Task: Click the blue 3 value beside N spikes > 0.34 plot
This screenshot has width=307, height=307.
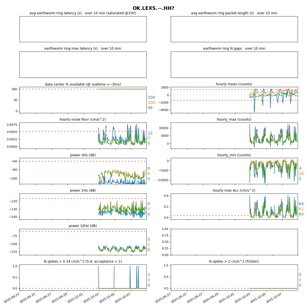Action: coord(149,275)
